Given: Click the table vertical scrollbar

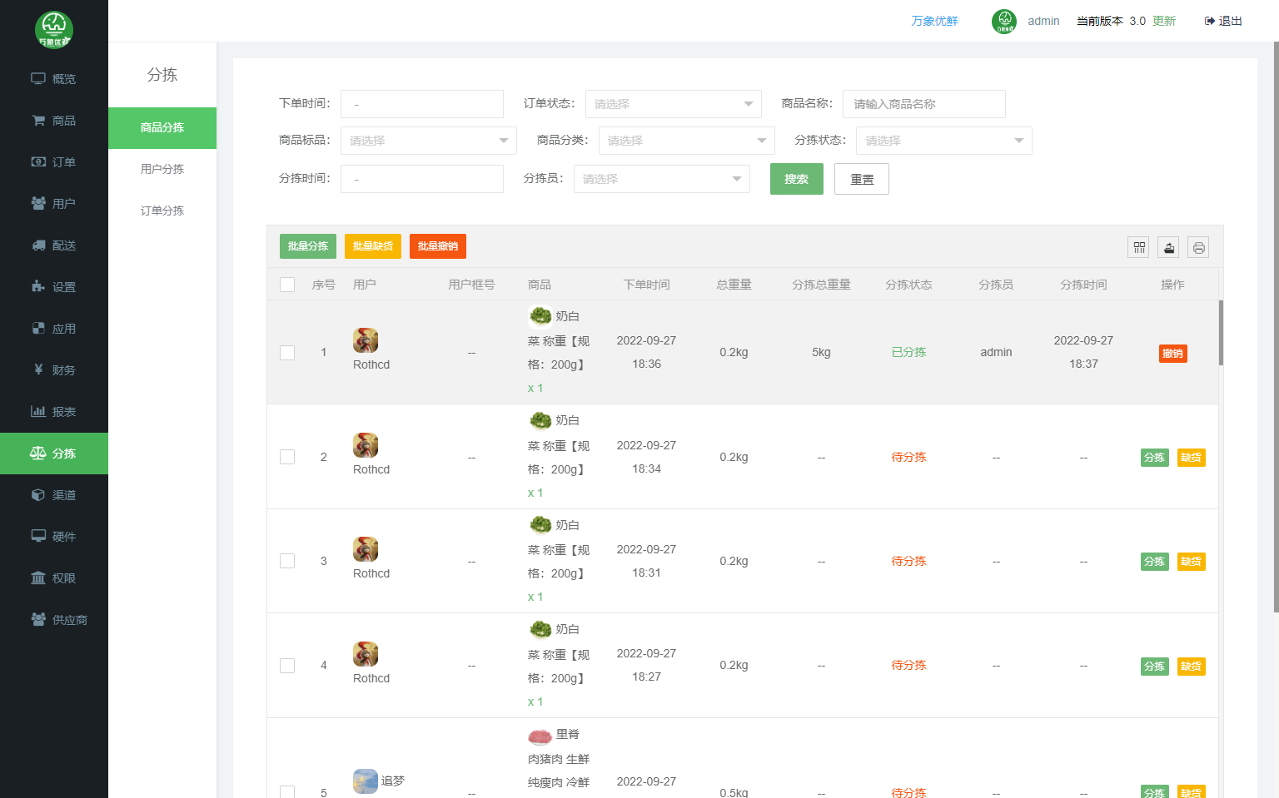Looking at the screenshot, I should coord(1221,333).
